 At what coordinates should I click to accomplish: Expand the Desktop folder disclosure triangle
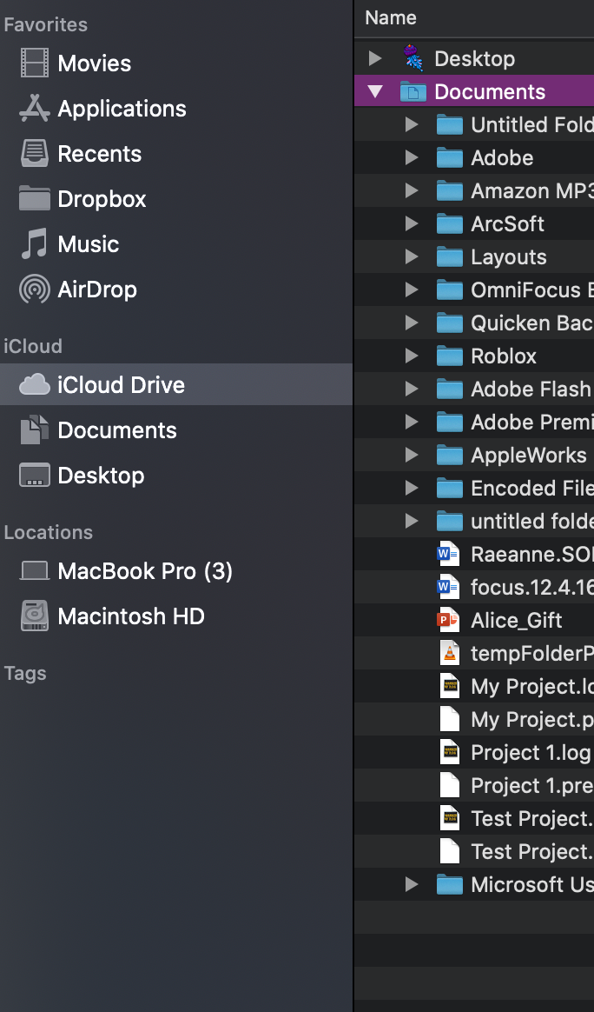[375, 58]
